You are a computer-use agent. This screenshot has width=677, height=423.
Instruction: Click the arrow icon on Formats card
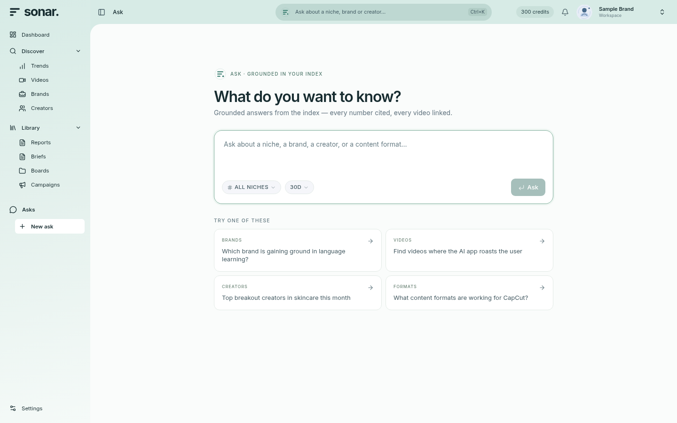coord(542,288)
